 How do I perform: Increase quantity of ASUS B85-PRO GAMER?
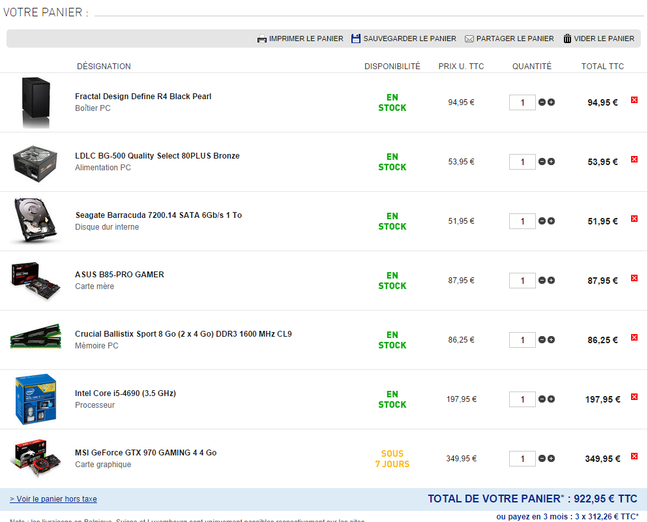[x=552, y=281]
